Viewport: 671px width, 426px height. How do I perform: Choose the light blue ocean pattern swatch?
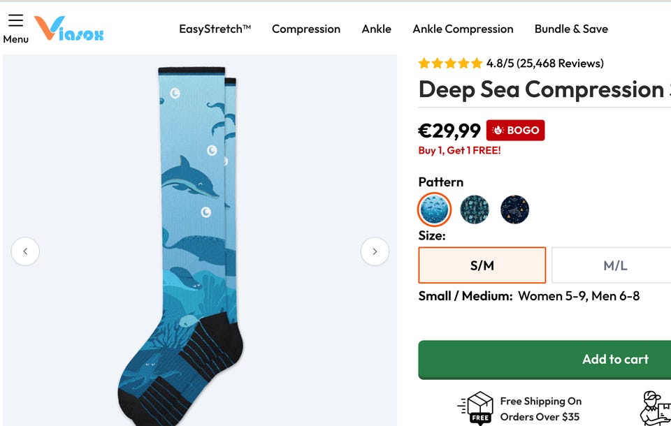(x=434, y=210)
